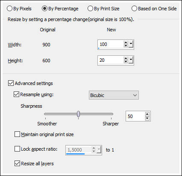Uncheck Resize all layers checkbox
This screenshot has width=182, height=176.
[x=17, y=164]
